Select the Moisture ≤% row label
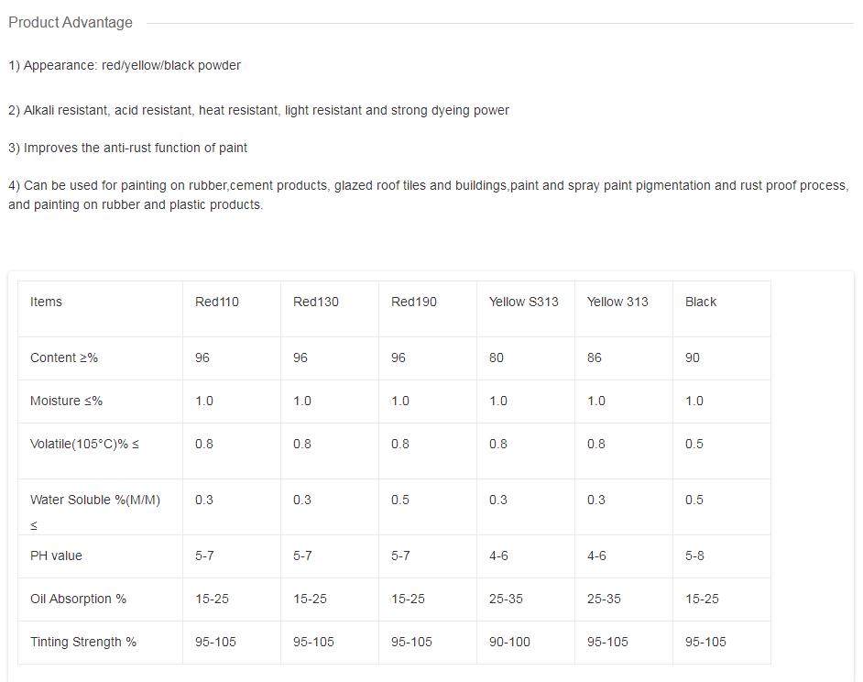Screen dimensions: 863x682 click(x=66, y=401)
